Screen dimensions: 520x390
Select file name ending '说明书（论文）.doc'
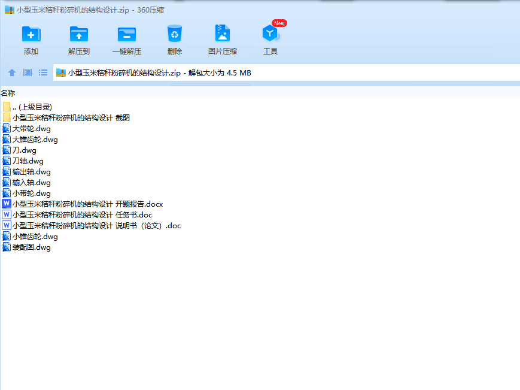coord(97,225)
